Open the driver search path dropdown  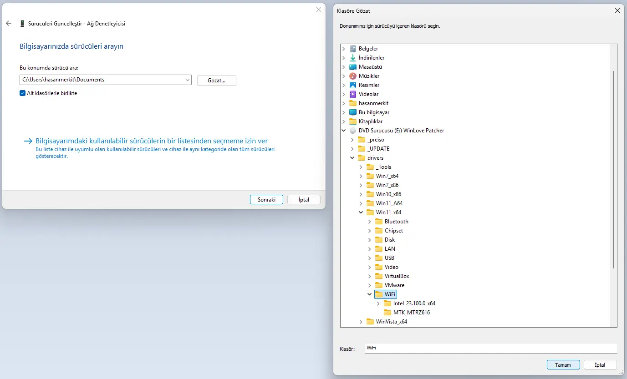188,80
